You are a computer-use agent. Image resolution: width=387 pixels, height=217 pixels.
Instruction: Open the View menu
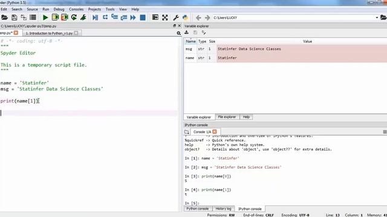pos(123,10)
